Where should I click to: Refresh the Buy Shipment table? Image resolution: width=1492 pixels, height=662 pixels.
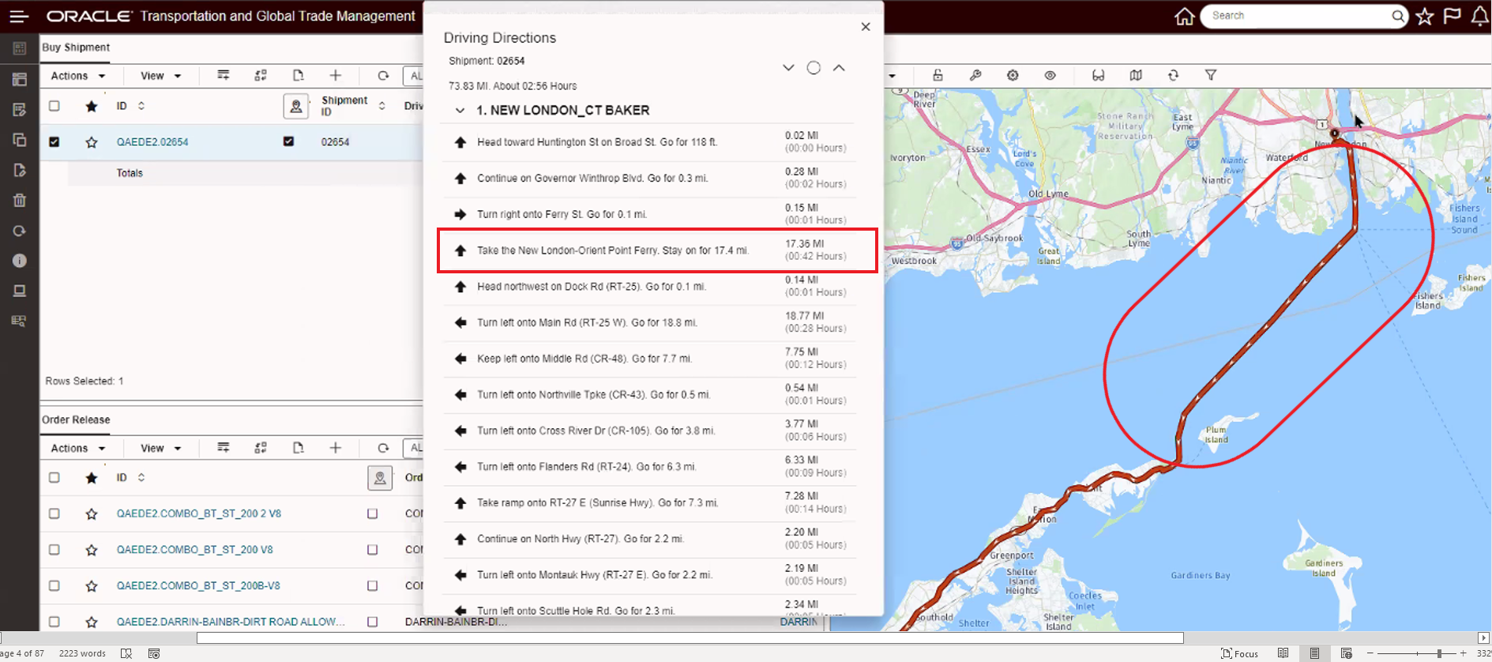tap(383, 75)
